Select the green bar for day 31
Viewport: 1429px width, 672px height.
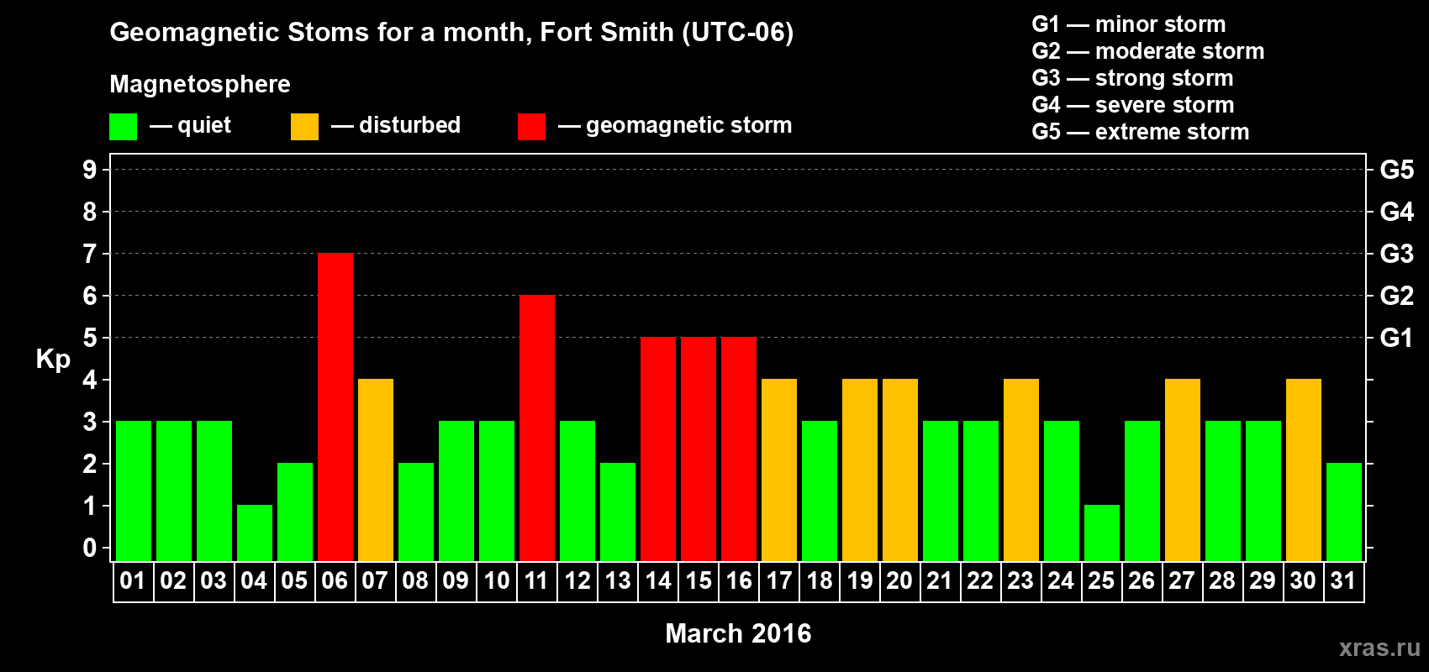(1344, 512)
